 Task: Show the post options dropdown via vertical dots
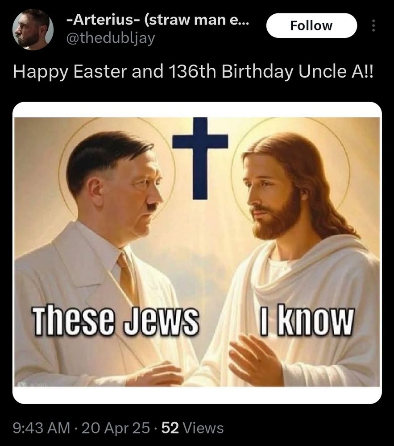[373, 25]
